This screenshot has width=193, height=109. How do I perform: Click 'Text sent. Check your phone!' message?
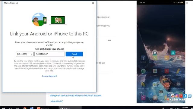[49, 49]
